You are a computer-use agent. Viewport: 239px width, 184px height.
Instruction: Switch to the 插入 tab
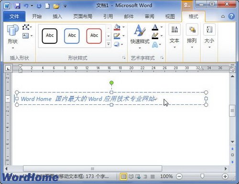[x=57, y=16]
